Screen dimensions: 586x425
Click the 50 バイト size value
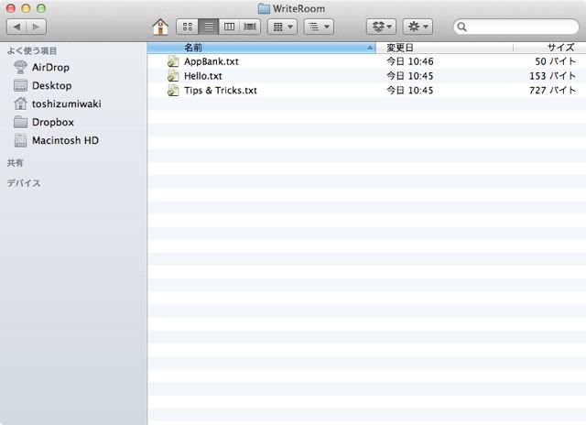click(556, 61)
